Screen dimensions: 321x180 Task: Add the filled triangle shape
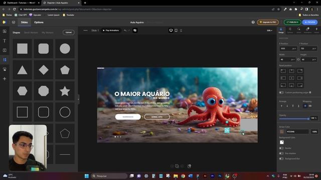22,70
